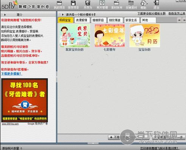
Task: Select the 我家宝贝台历 template thumbnail
Action: coord(75,36)
